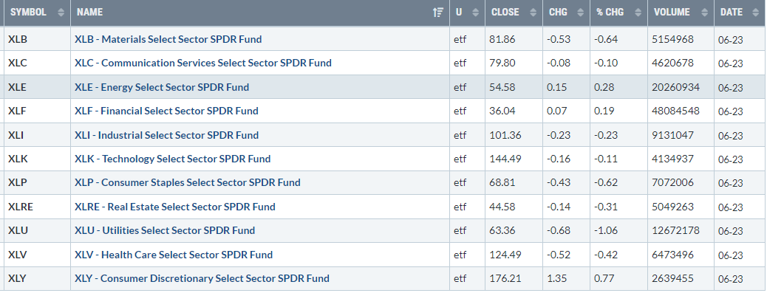Sort by the U column arrows

point(475,13)
